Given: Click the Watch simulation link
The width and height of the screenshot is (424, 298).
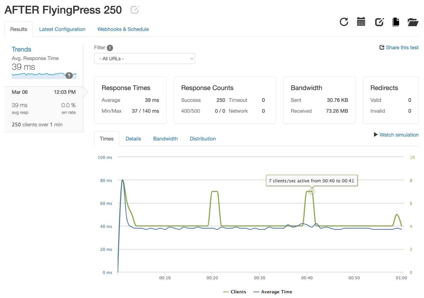Looking at the screenshot, I should pos(399,135).
